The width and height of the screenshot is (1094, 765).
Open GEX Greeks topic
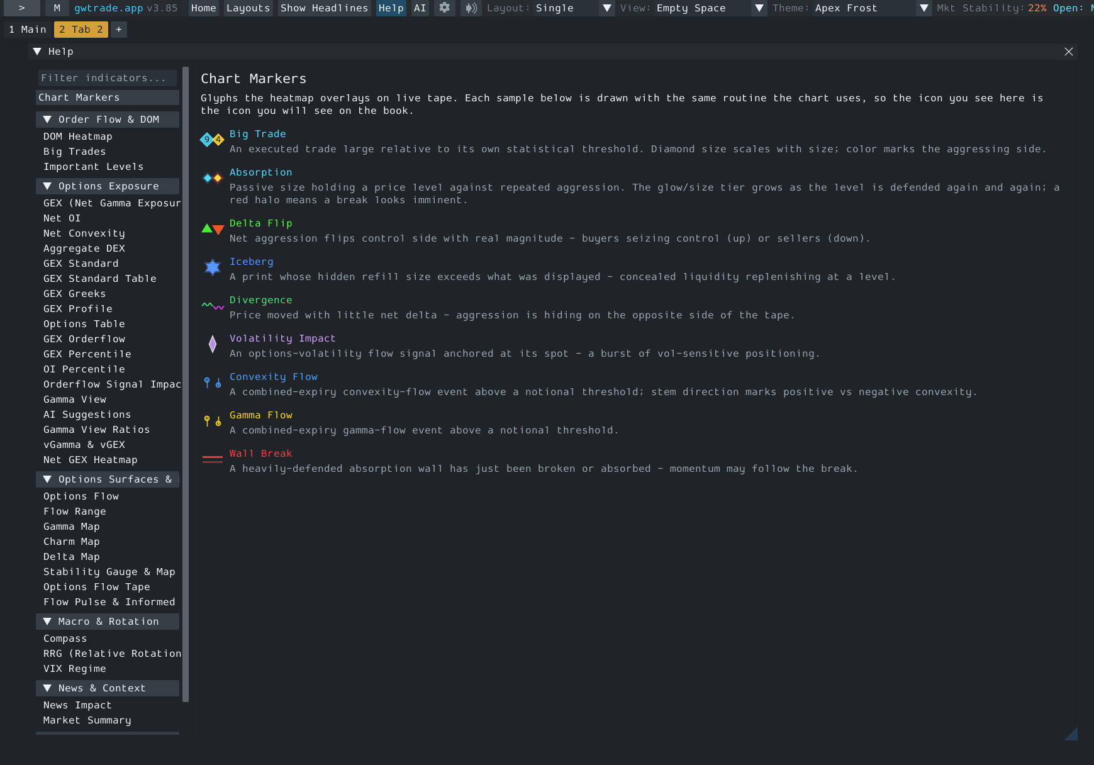pyautogui.click(x=75, y=294)
